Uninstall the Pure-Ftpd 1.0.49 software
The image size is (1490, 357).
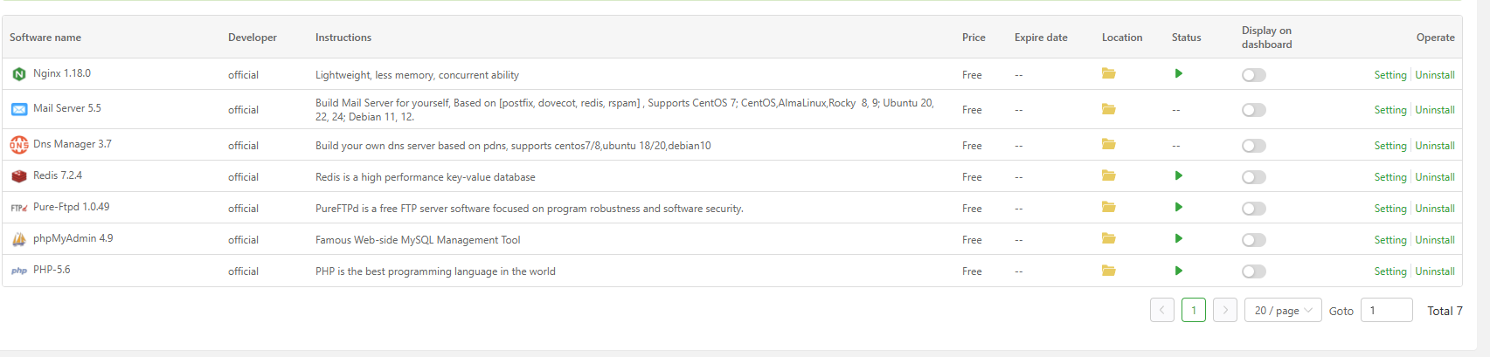[x=1435, y=209]
